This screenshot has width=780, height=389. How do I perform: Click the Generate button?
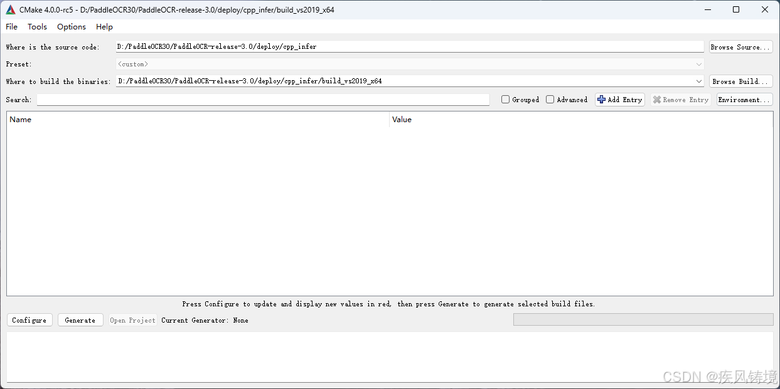click(x=80, y=320)
